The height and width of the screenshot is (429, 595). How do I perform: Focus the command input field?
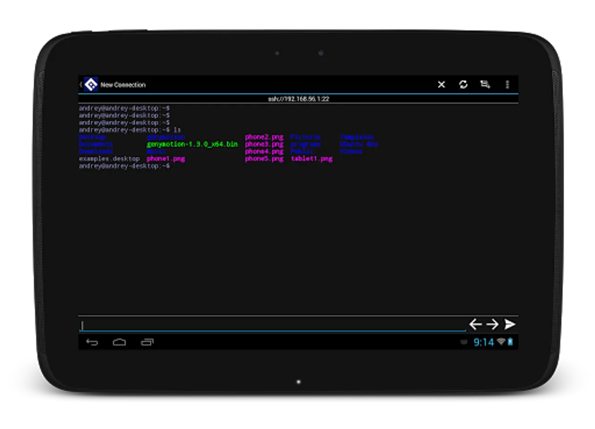pos(272,325)
